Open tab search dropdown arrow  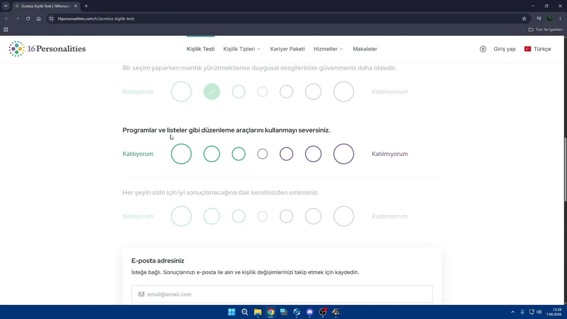pos(6,6)
